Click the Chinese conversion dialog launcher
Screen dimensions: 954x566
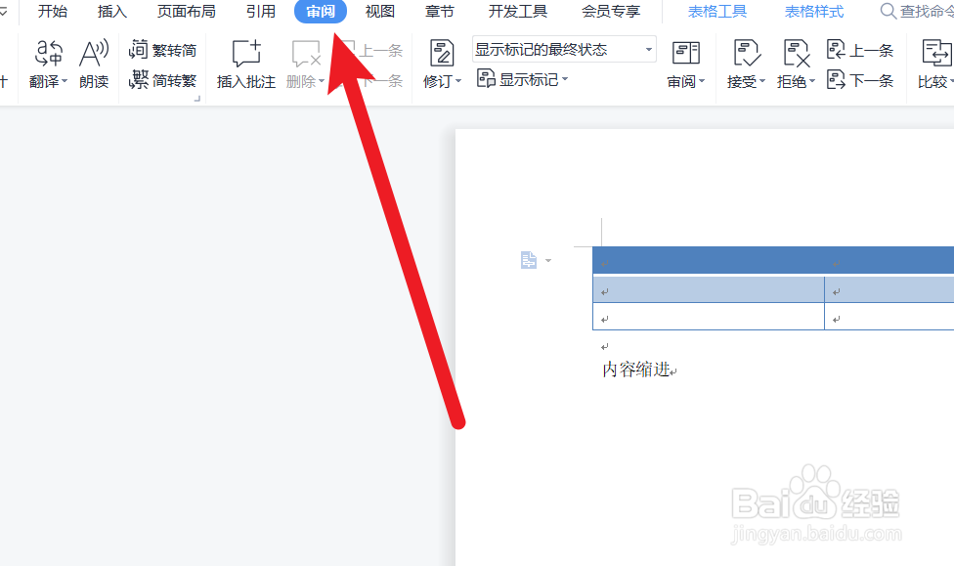click(197, 99)
